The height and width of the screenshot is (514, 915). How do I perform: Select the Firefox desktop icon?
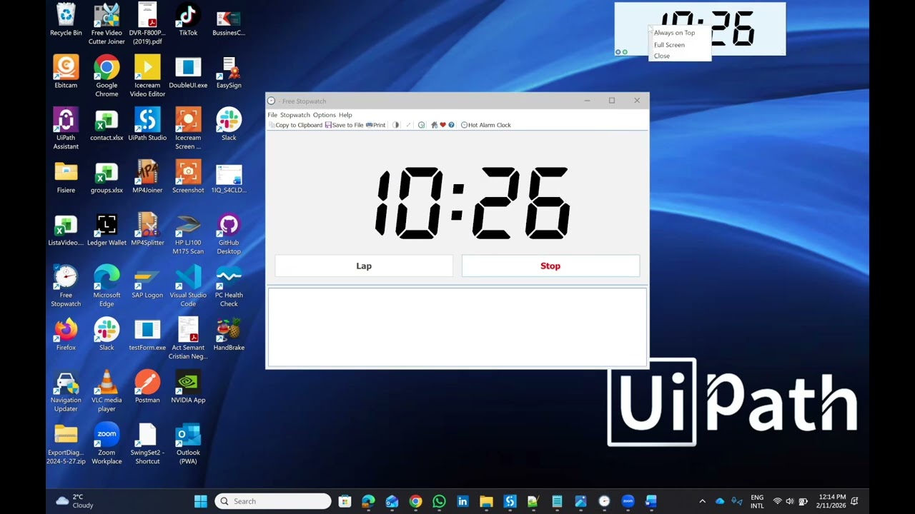[x=66, y=335]
